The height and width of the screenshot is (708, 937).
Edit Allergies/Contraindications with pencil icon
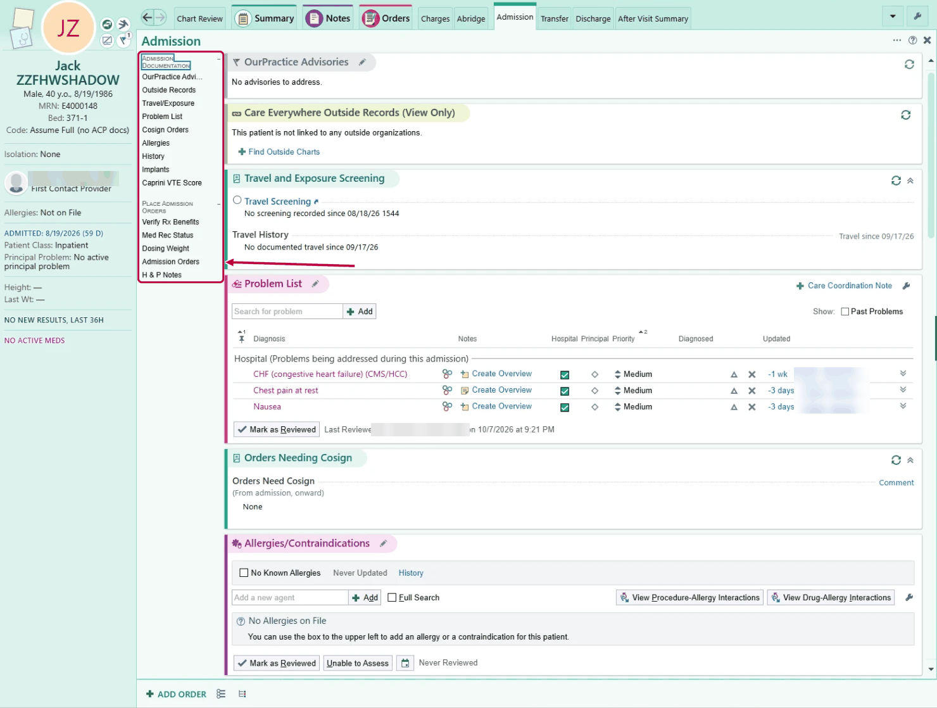click(383, 543)
